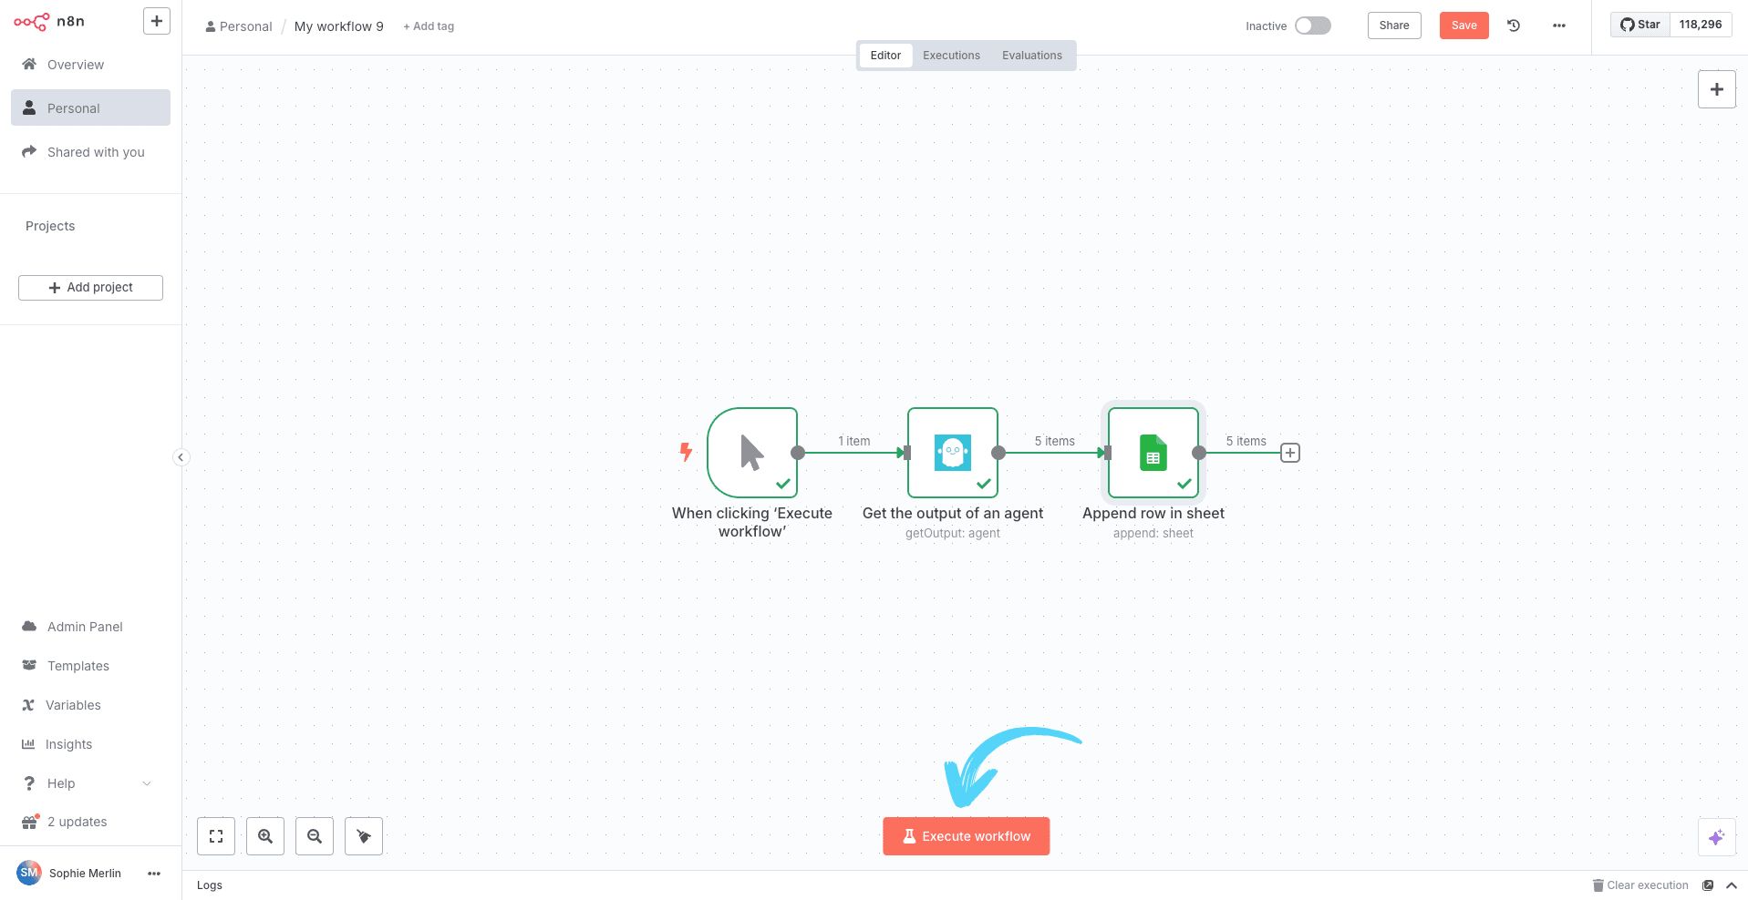Select Personal in the sidebar

coord(90,107)
